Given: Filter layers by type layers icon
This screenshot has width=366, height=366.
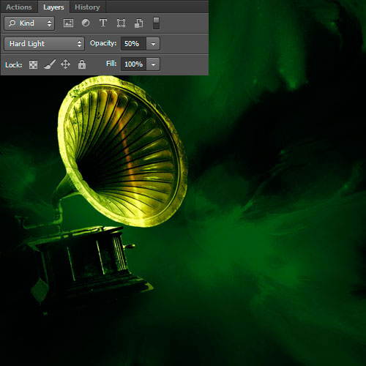Looking at the screenshot, I should (x=103, y=23).
